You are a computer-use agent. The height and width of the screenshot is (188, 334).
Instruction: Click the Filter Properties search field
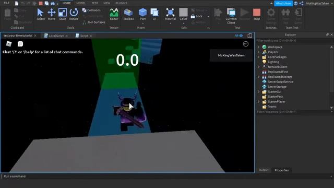coord(294,112)
